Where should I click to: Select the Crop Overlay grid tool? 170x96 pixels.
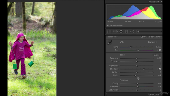pyautogui.click(x=109, y=31)
